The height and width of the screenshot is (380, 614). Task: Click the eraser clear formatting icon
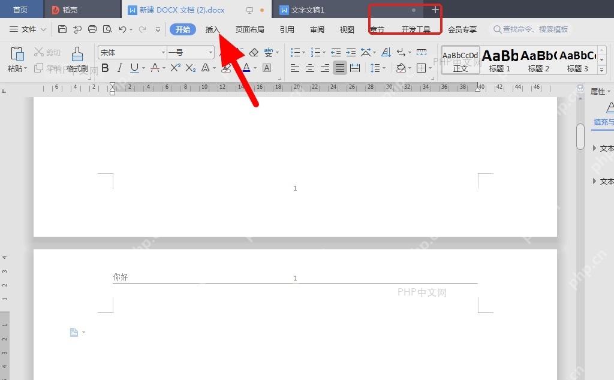[x=254, y=52]
